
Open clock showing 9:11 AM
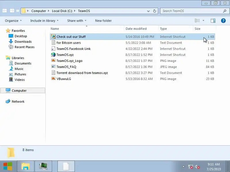point(214,167)
